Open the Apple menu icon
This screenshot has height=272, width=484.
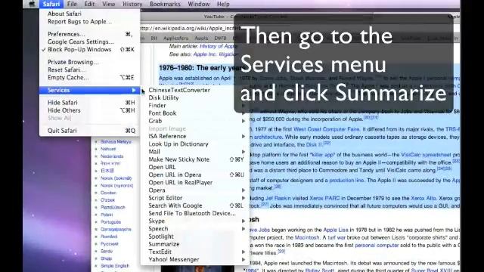32,4
